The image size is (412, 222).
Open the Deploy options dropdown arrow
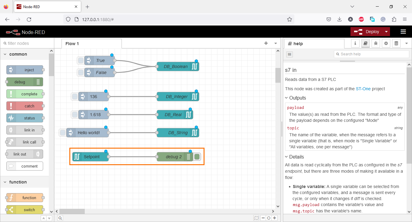[386, 32]
